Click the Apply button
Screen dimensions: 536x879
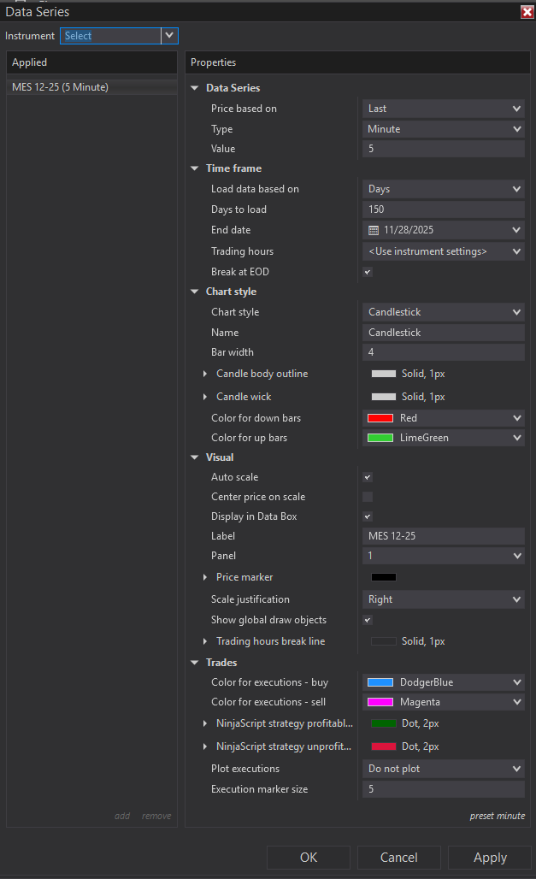coord(490,858)
